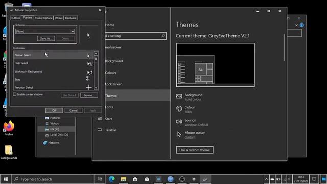
Task: Open the Wheel tab
Action: tap(59, 18)
